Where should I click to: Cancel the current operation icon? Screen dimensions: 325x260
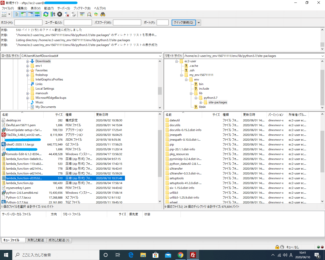[x=60, y=14]
